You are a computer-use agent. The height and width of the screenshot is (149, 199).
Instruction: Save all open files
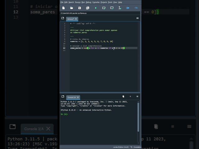point(88,8)
